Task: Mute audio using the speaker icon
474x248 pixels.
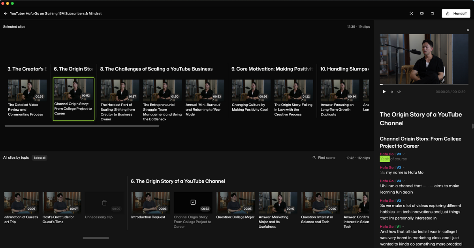Action: [399, 91]
